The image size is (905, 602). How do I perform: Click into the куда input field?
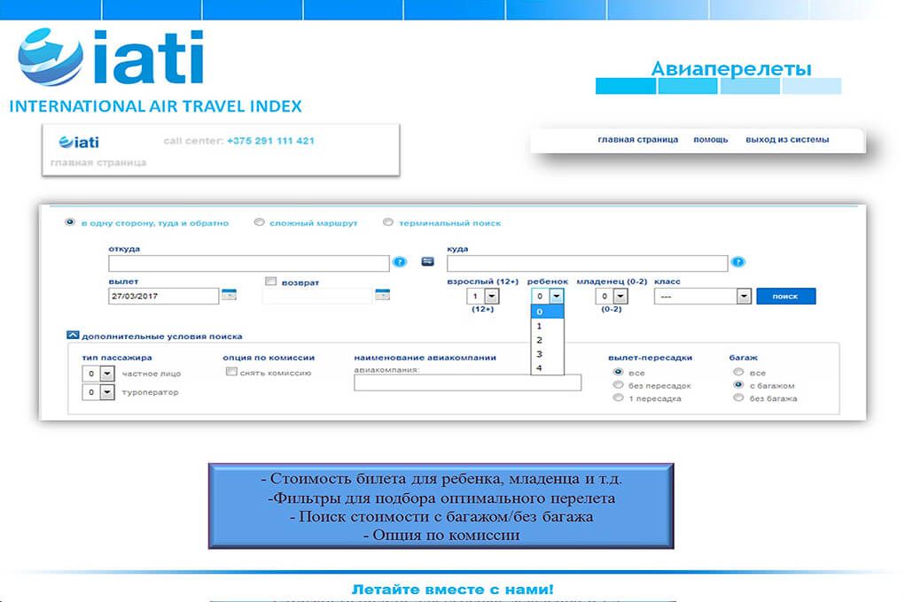pyautogui.click(x=587, y=264)
